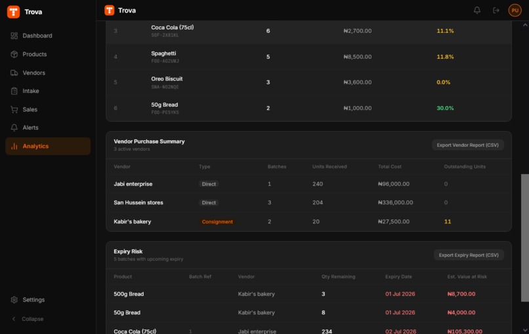
Task: Open the Vendors section
Action: 48,73
